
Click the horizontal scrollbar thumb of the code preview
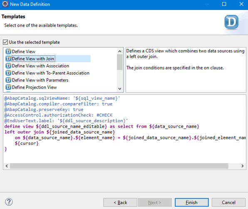click(119, 166)
